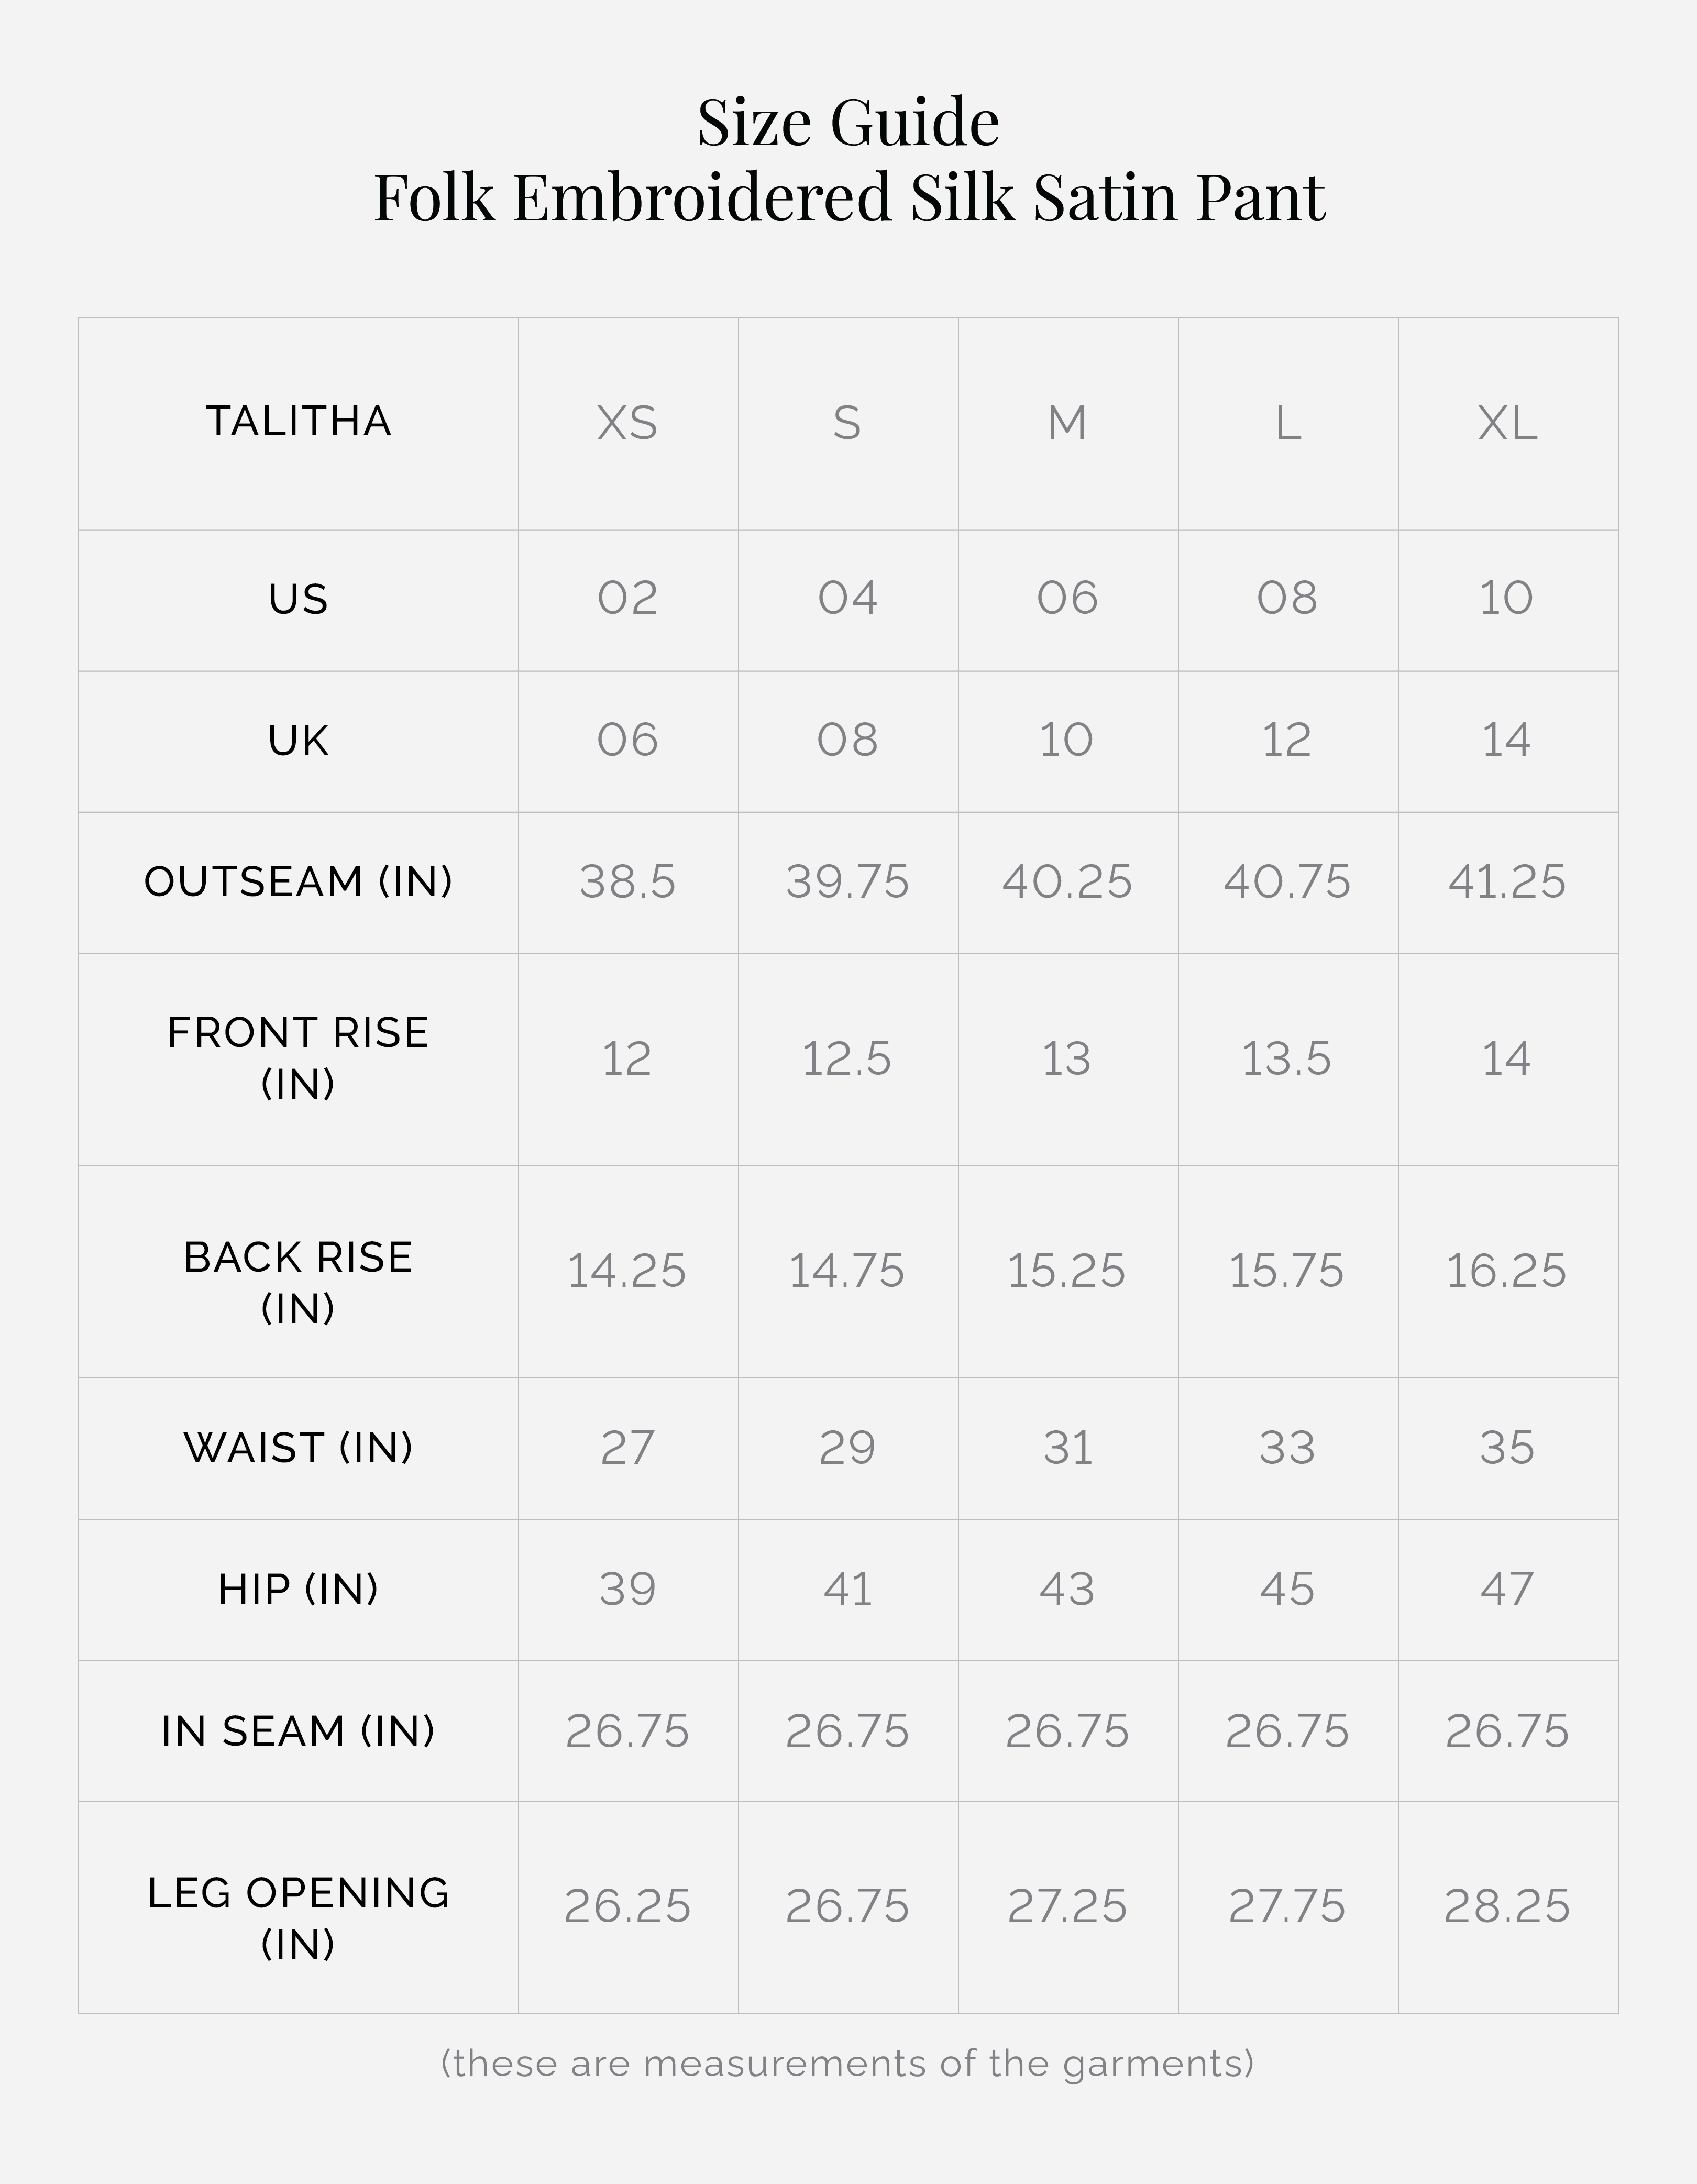Image resolution: width=1697 pixels, height=2184 pixels.
Task: Select the LEG OPENING (IN) row label
Action: (x=298, y=1917)
